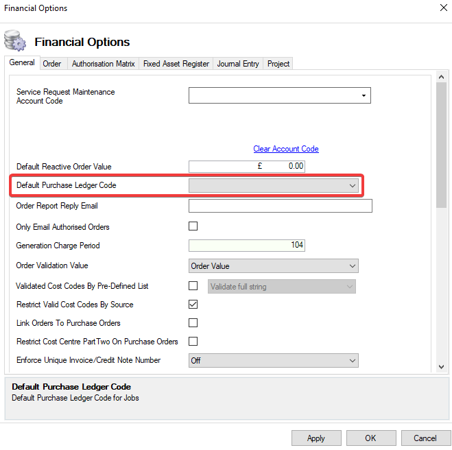Click the Order Report Reply Email field
The height and width of the screenshot is (450, 452).
[280, 206]
